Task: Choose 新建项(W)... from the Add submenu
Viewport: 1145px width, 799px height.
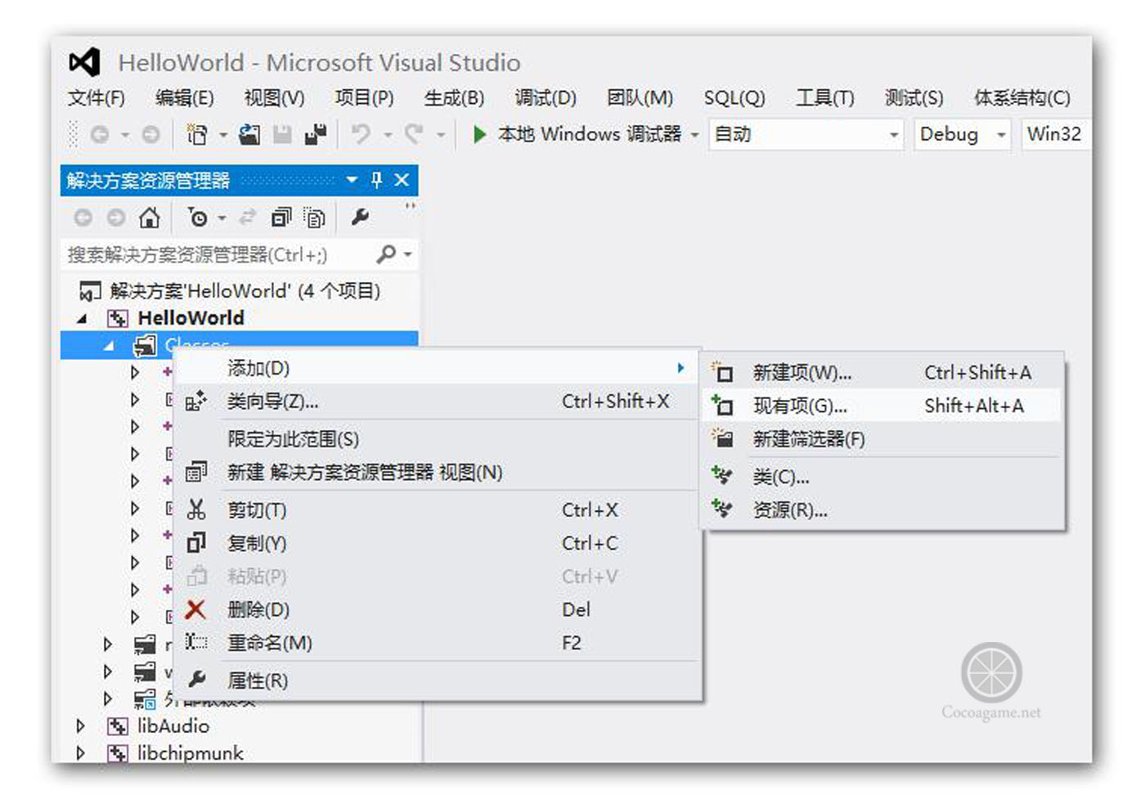Action: (x=882, y=373)
